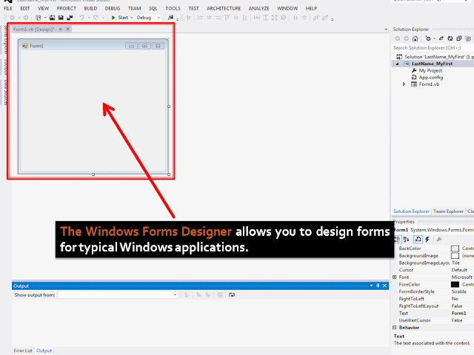
Task: Click the Align Lefts layout icon
Action: [x=200, y=18]
